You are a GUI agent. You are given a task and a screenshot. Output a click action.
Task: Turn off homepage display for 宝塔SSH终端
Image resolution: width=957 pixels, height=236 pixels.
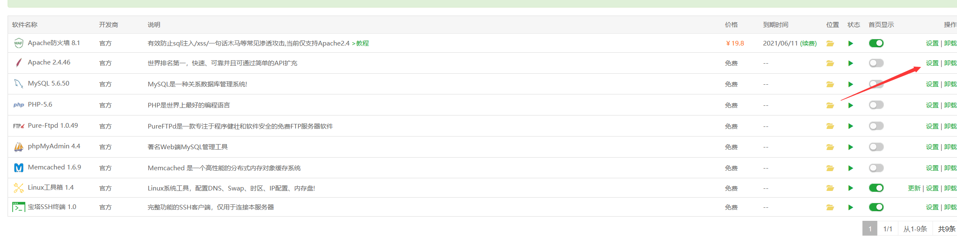(876, 207)
